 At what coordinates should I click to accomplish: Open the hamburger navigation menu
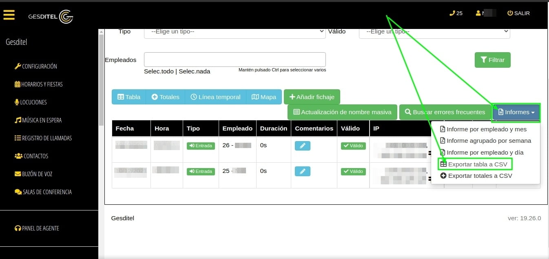[x=9, y=15]
